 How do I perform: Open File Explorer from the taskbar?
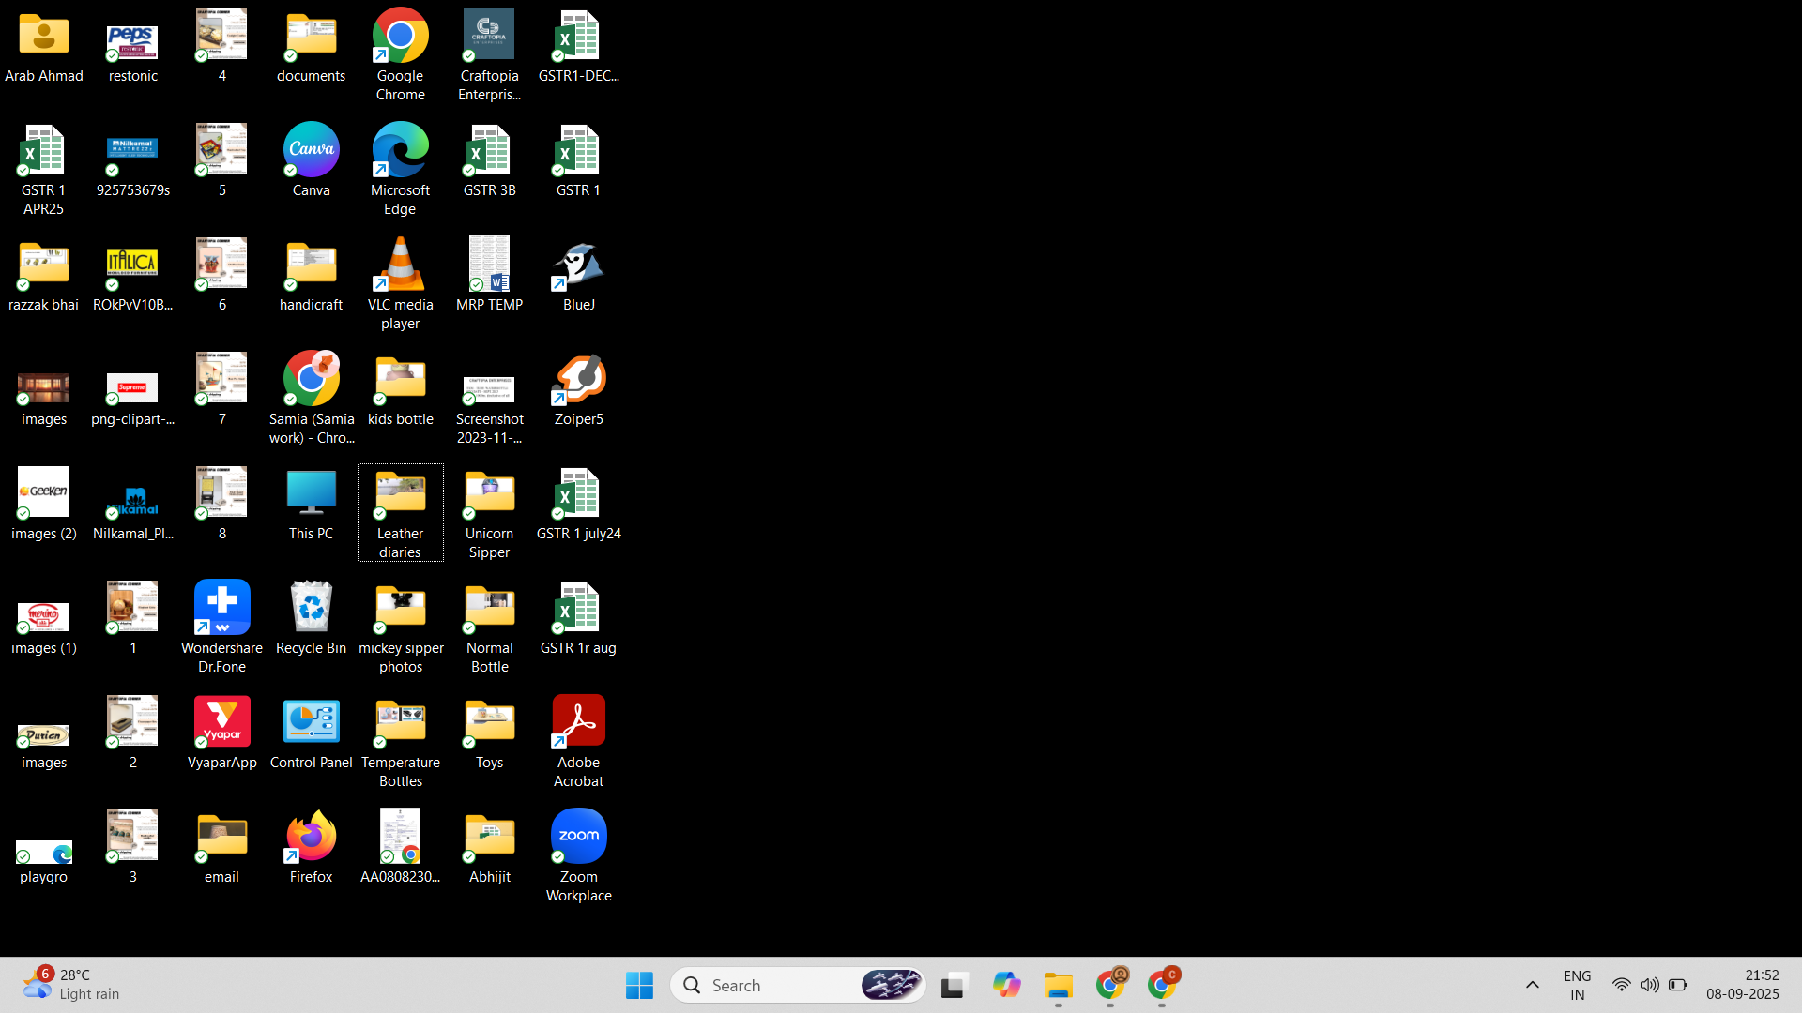coord(1058,986)
